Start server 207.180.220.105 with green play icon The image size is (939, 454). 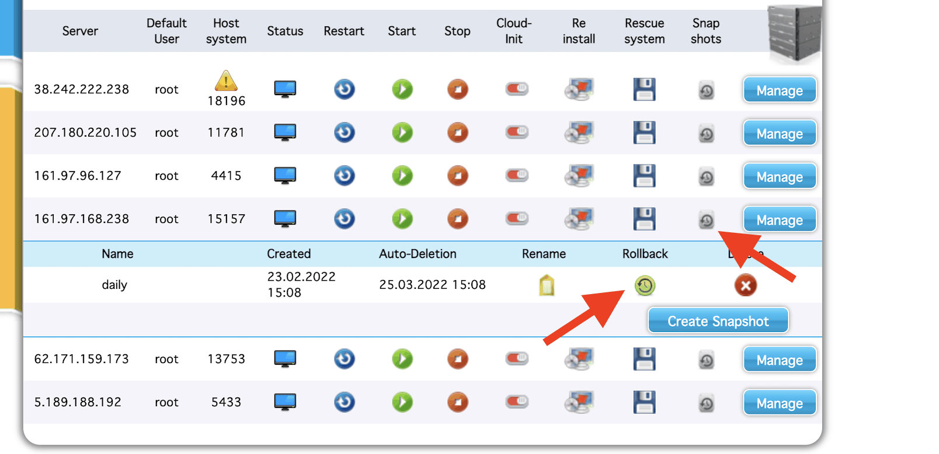pyautogui.click(x=402, y=132)
